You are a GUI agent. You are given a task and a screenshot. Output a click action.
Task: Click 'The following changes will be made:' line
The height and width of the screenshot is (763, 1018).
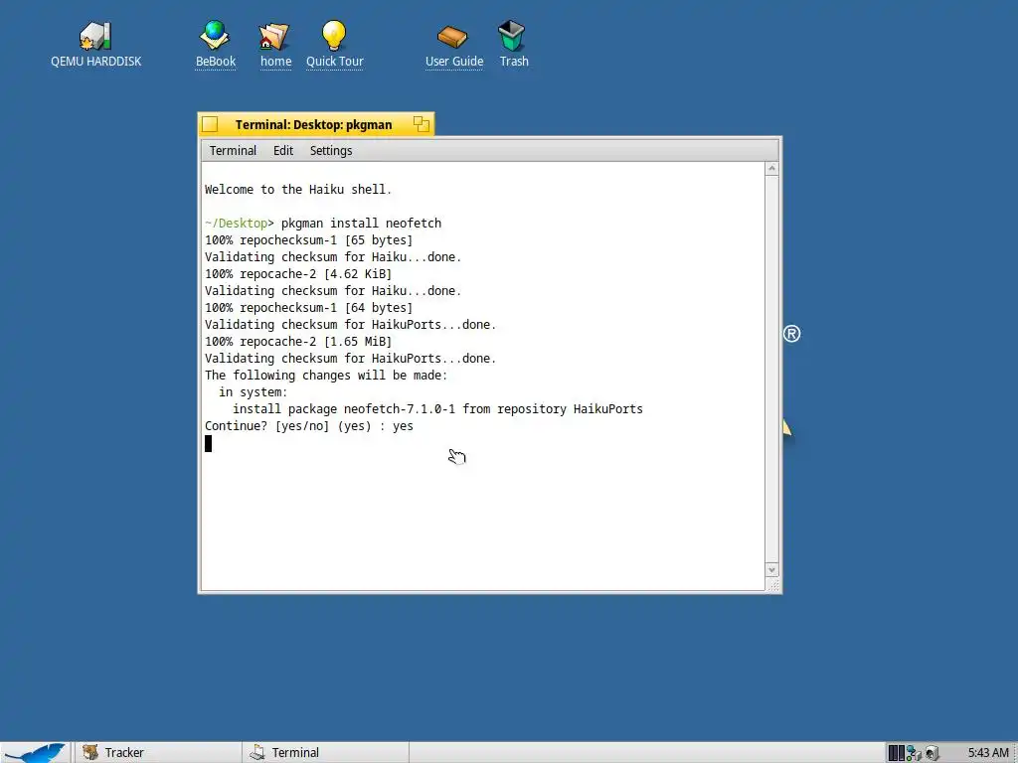[x=326, y=376]
